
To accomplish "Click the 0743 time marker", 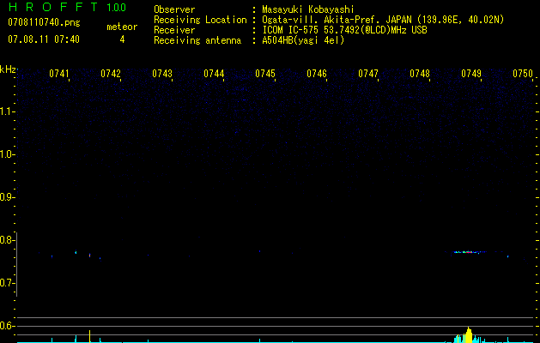I will click(x=162, y=74).
